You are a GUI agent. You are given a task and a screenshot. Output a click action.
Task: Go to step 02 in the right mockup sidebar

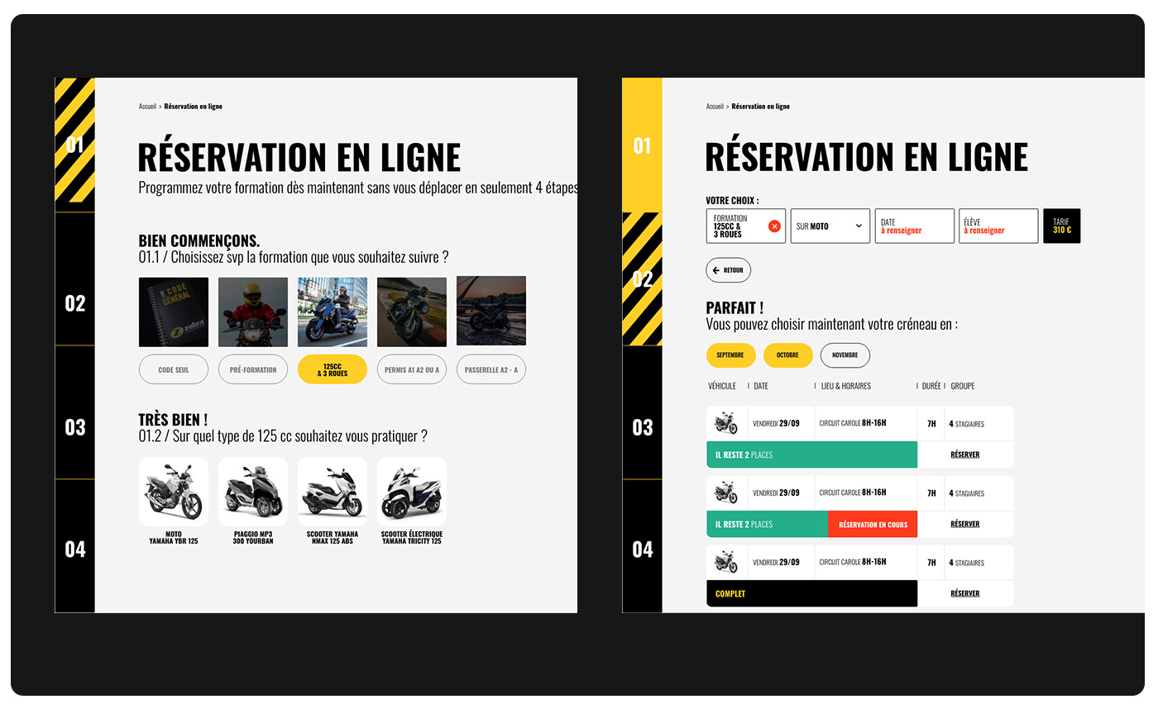point(643,278)
